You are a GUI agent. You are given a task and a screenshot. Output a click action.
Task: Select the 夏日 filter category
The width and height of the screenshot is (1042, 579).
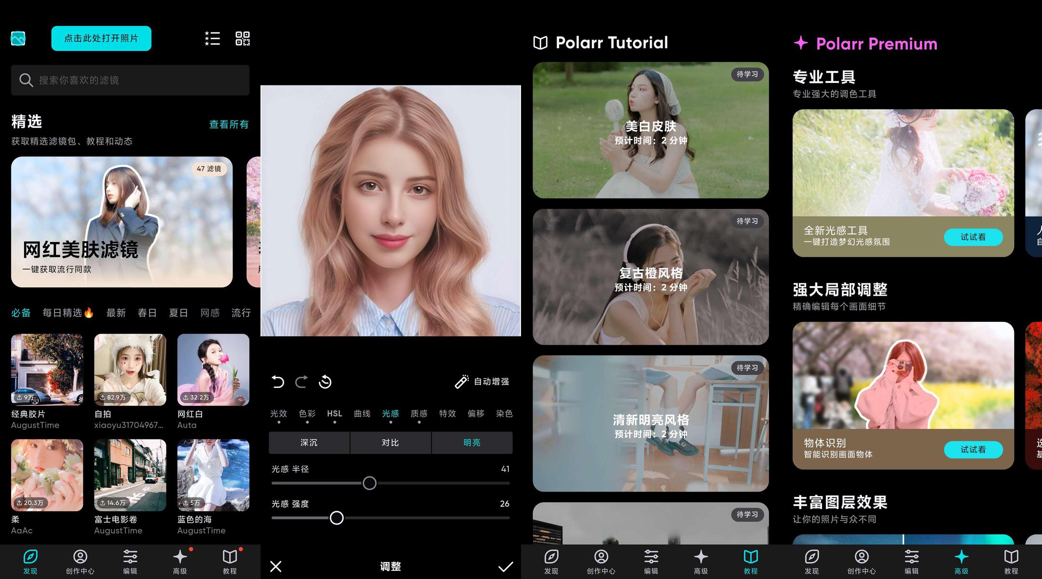click(x=178, y=313)
